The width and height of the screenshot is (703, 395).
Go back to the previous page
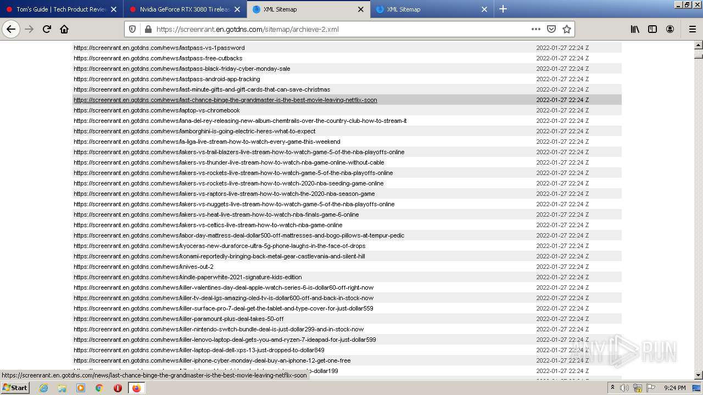coord(11,29)
